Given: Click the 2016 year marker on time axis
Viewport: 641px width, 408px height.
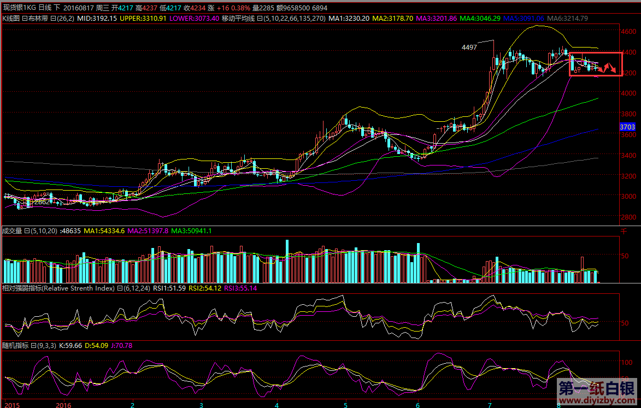Looking at the screenshot, I should coord(64,405).
